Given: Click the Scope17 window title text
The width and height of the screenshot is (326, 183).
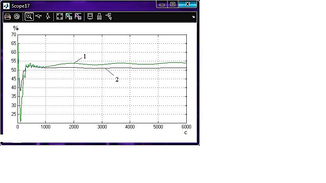Looking at the screenshot, I should (x=20, y=6).
